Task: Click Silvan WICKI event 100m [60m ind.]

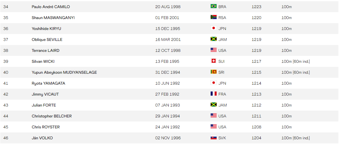Action: (x=295, y=62)
